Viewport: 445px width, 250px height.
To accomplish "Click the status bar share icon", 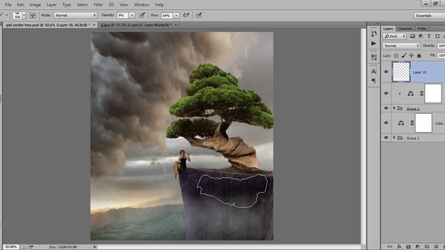I will 31,247.
